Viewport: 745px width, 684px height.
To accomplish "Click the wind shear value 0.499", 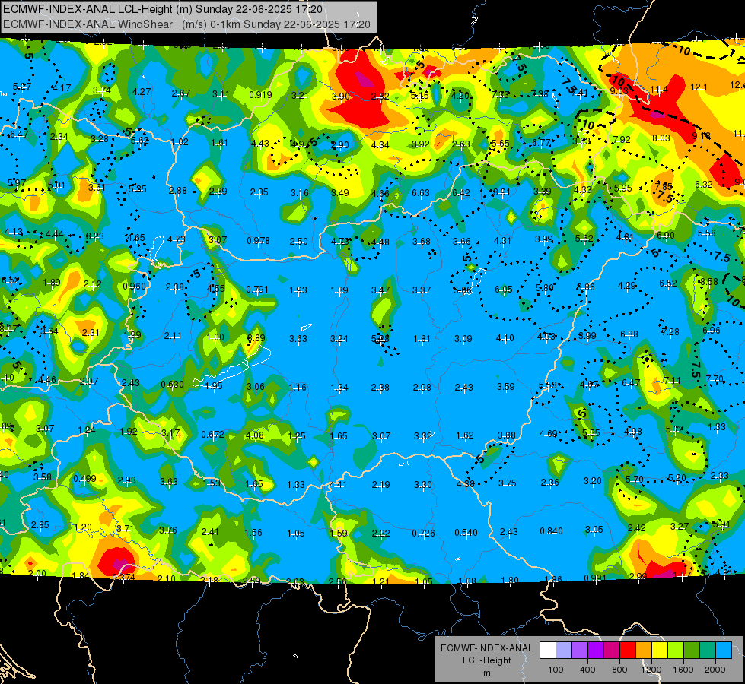I will coord(84,479).
